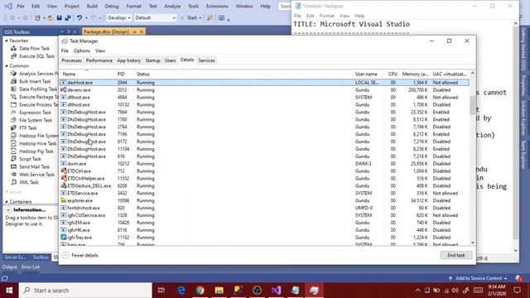Select the Web Service Task icon in toolbox
The width and height of the screenshot is (530, 298).
tap(13, 175)
